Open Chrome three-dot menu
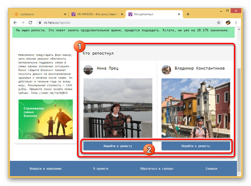The image size is (251, 186). pyautogui.click(x=236, y=23)
